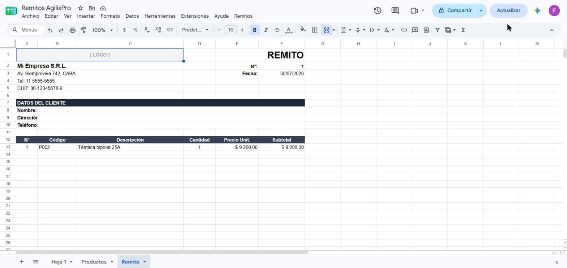Increase font size with plus
This screenshot has width=567, height=268.
click(x=242, y=30)
